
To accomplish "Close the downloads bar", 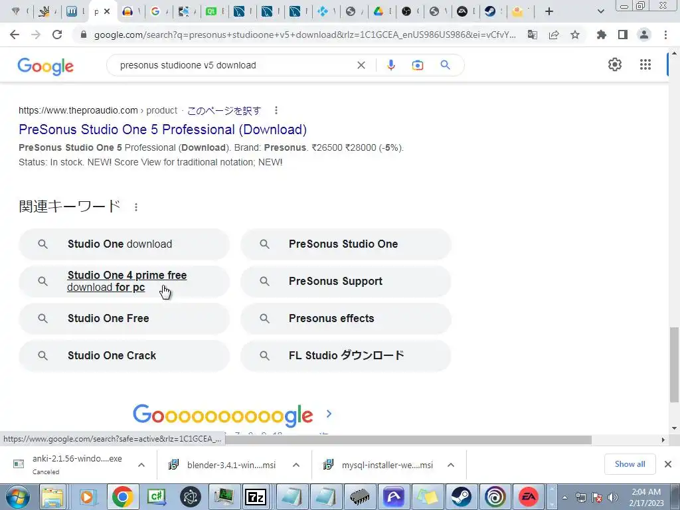I will [x=668, y=464].
